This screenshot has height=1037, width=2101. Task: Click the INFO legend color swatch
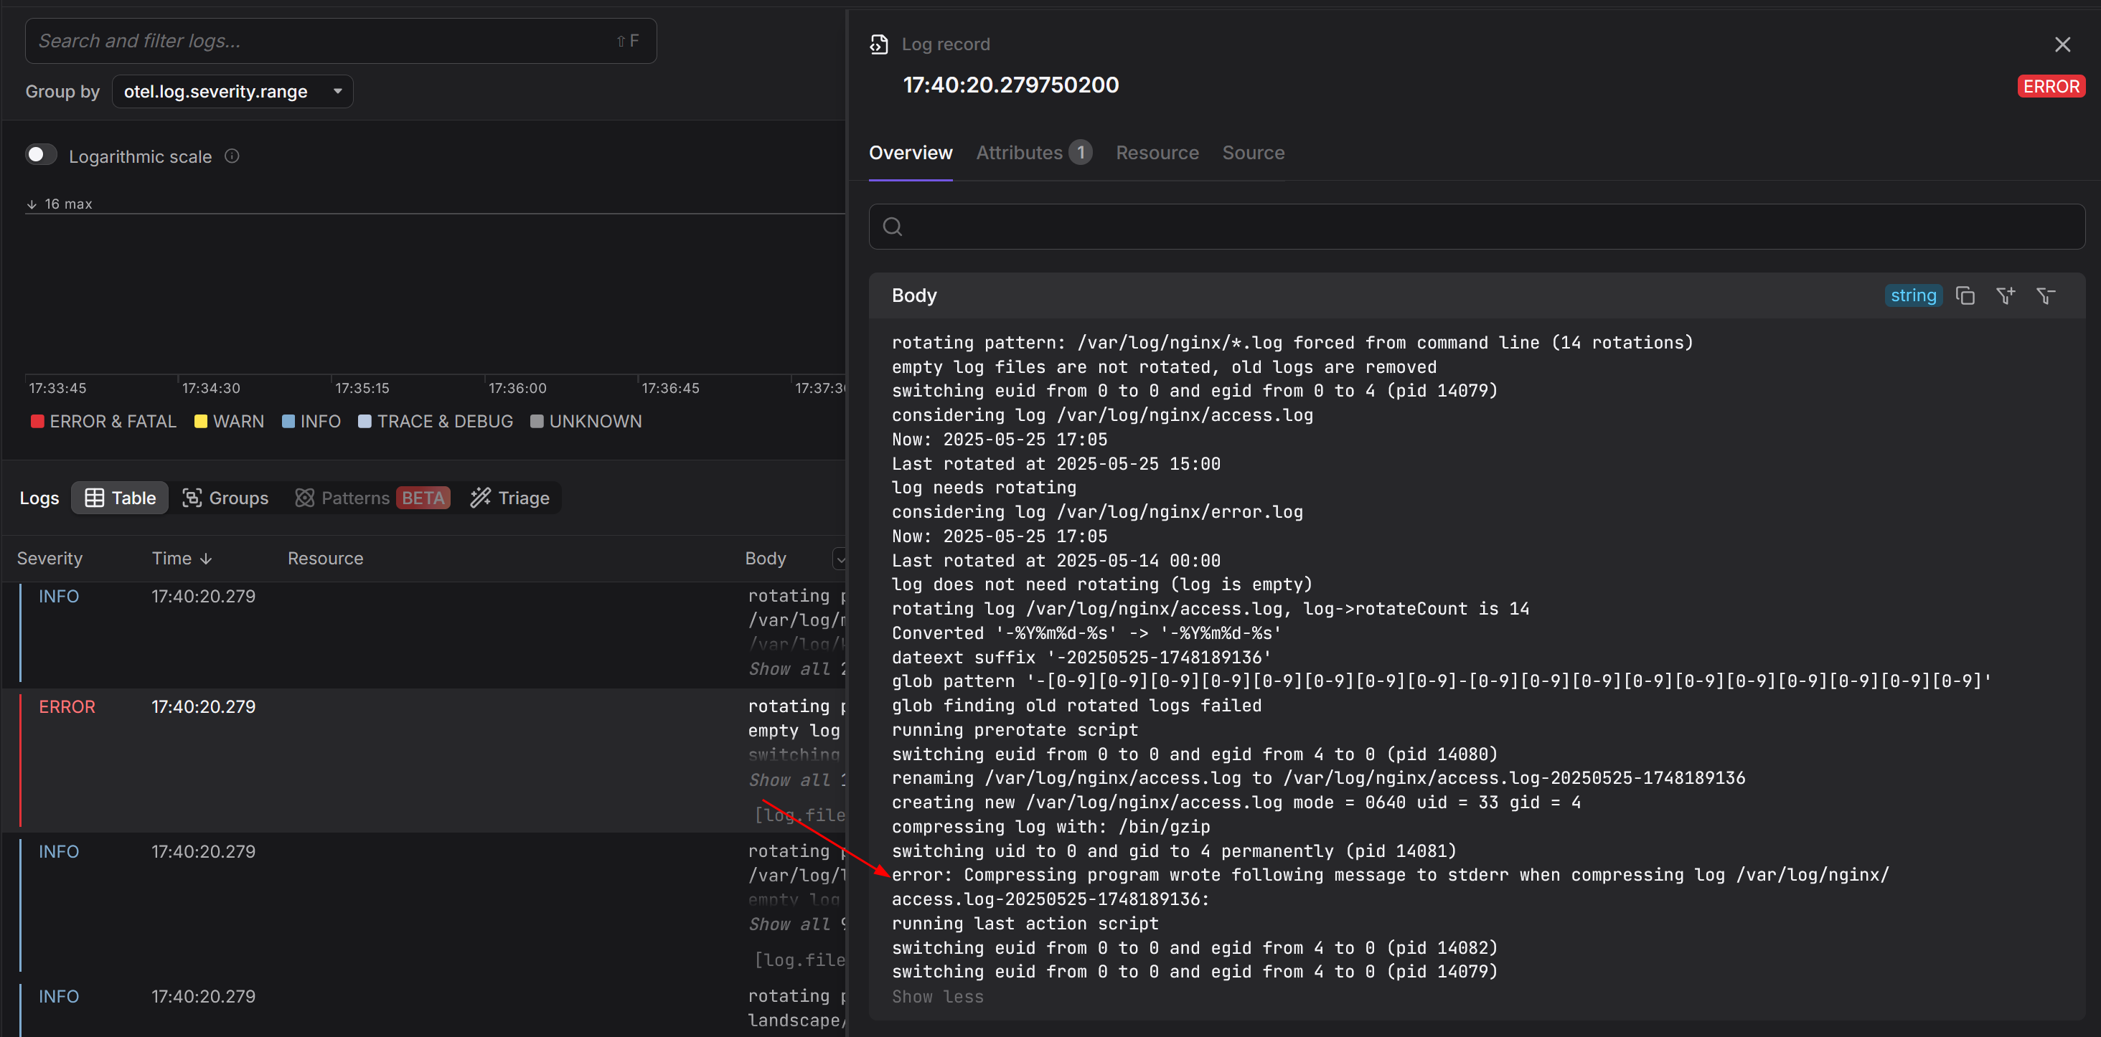click(288, 422)
